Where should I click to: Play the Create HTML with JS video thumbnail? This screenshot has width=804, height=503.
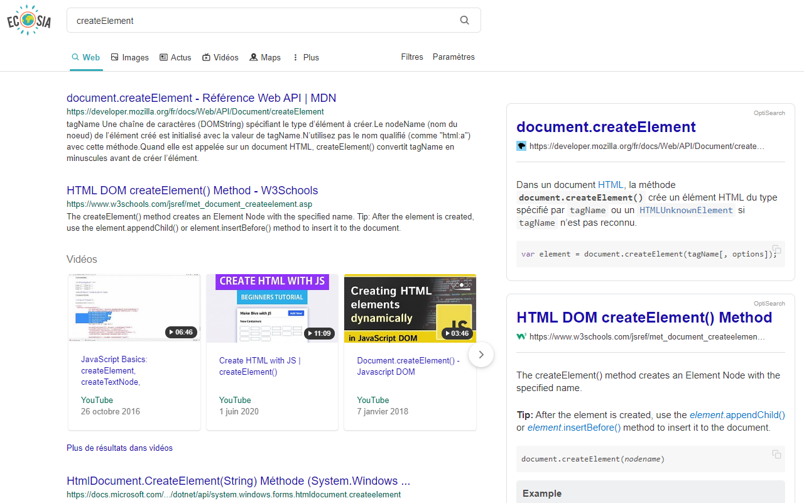pyautogui.click(x=272, y=308)
